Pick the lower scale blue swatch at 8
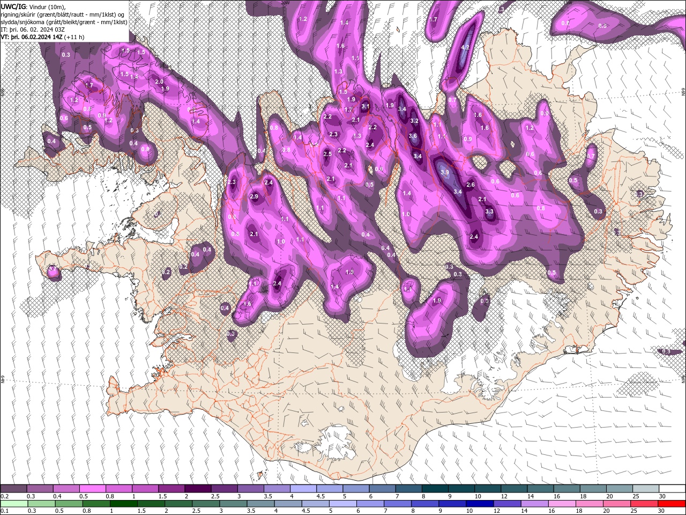The width and height of the screenshot is (686, 515). (425, 503)
